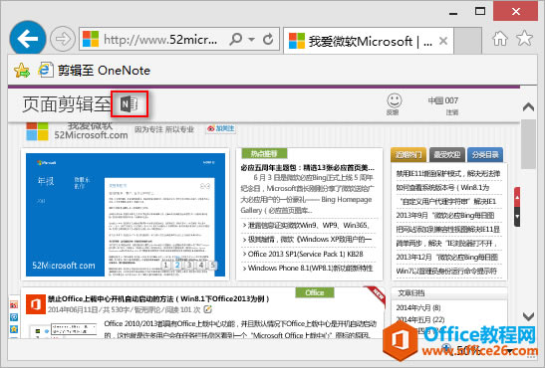Open the 2013年9月 Bing每日图 sidebar link
Image resolution: width=545 pixels, height=368 pixels.
(445, 216)
